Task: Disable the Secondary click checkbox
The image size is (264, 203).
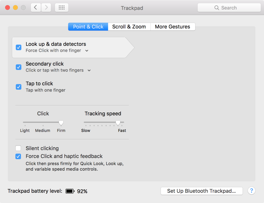Action: pos(19,67)
